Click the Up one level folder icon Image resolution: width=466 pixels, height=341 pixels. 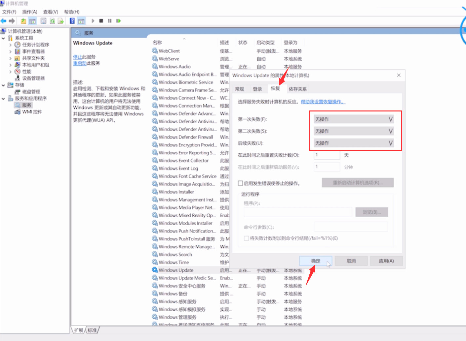click(x=23, y=21)
